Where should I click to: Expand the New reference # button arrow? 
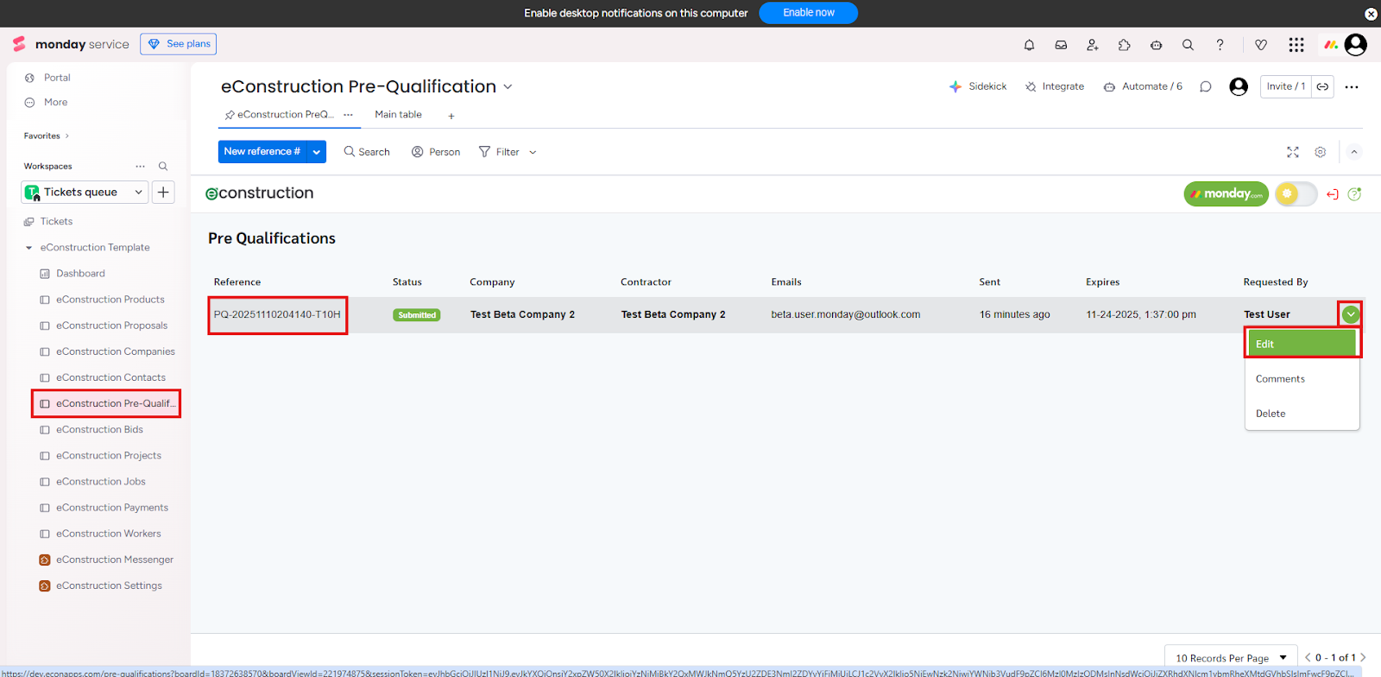(317, 152)
